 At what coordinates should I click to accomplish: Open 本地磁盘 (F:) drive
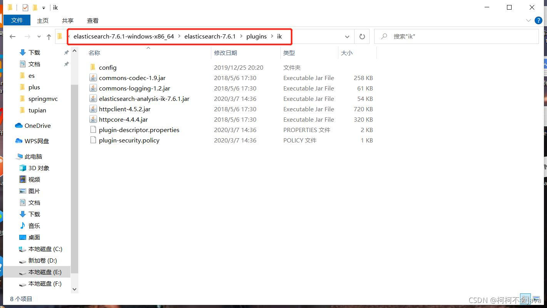(x=40, y=283)
